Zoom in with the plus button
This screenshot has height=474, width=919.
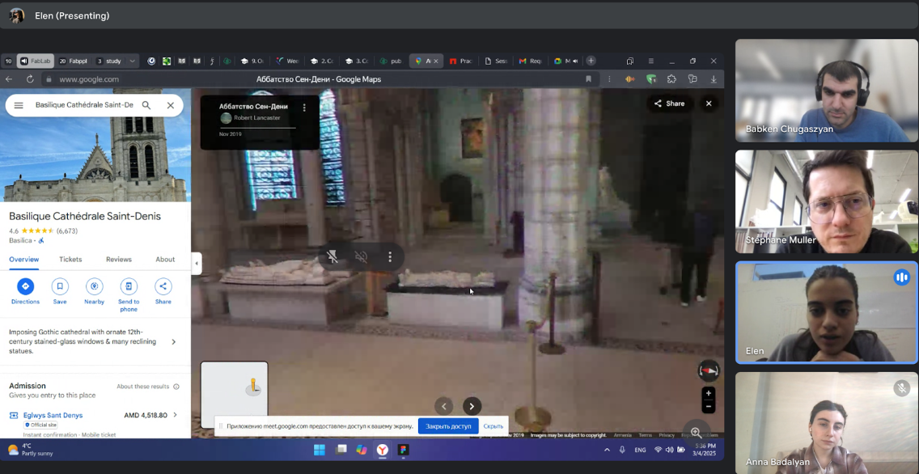click(x=709, y=393)
